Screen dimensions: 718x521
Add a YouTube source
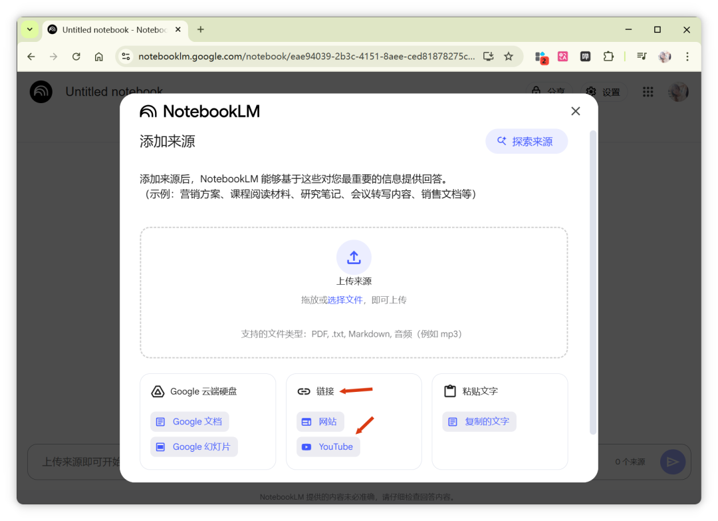coord(328,446)
